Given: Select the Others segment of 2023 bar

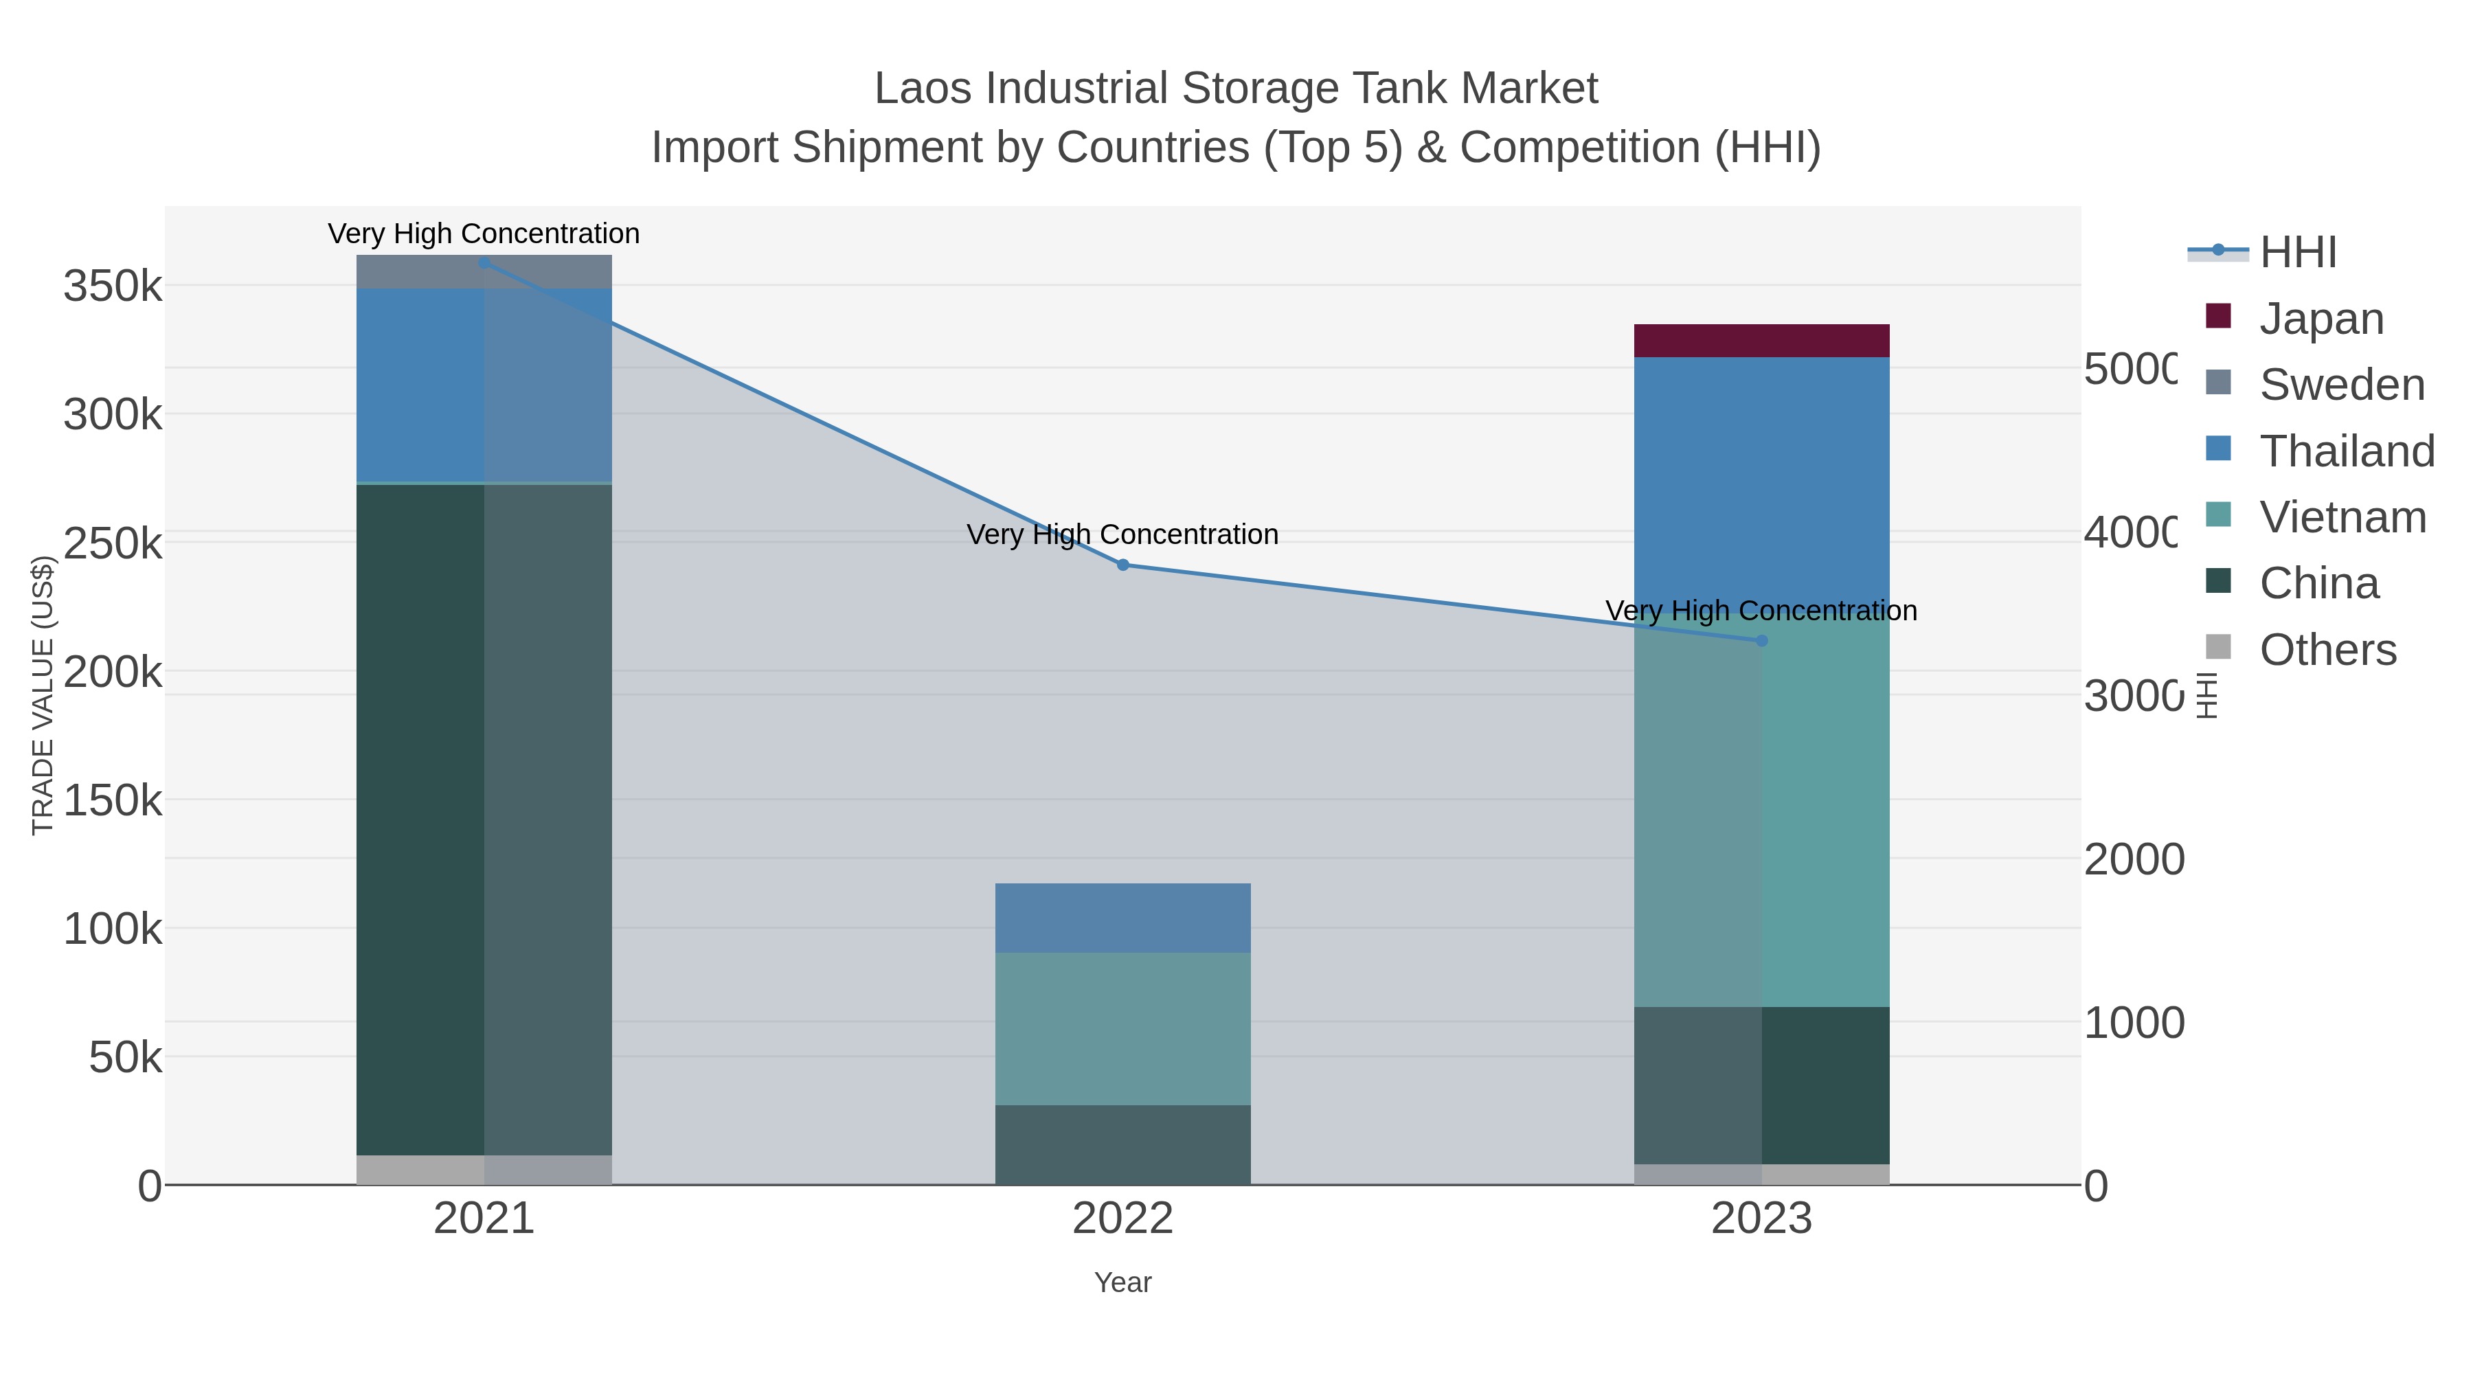Looking at the screenshot, I should click(x=1761, y=1175).
